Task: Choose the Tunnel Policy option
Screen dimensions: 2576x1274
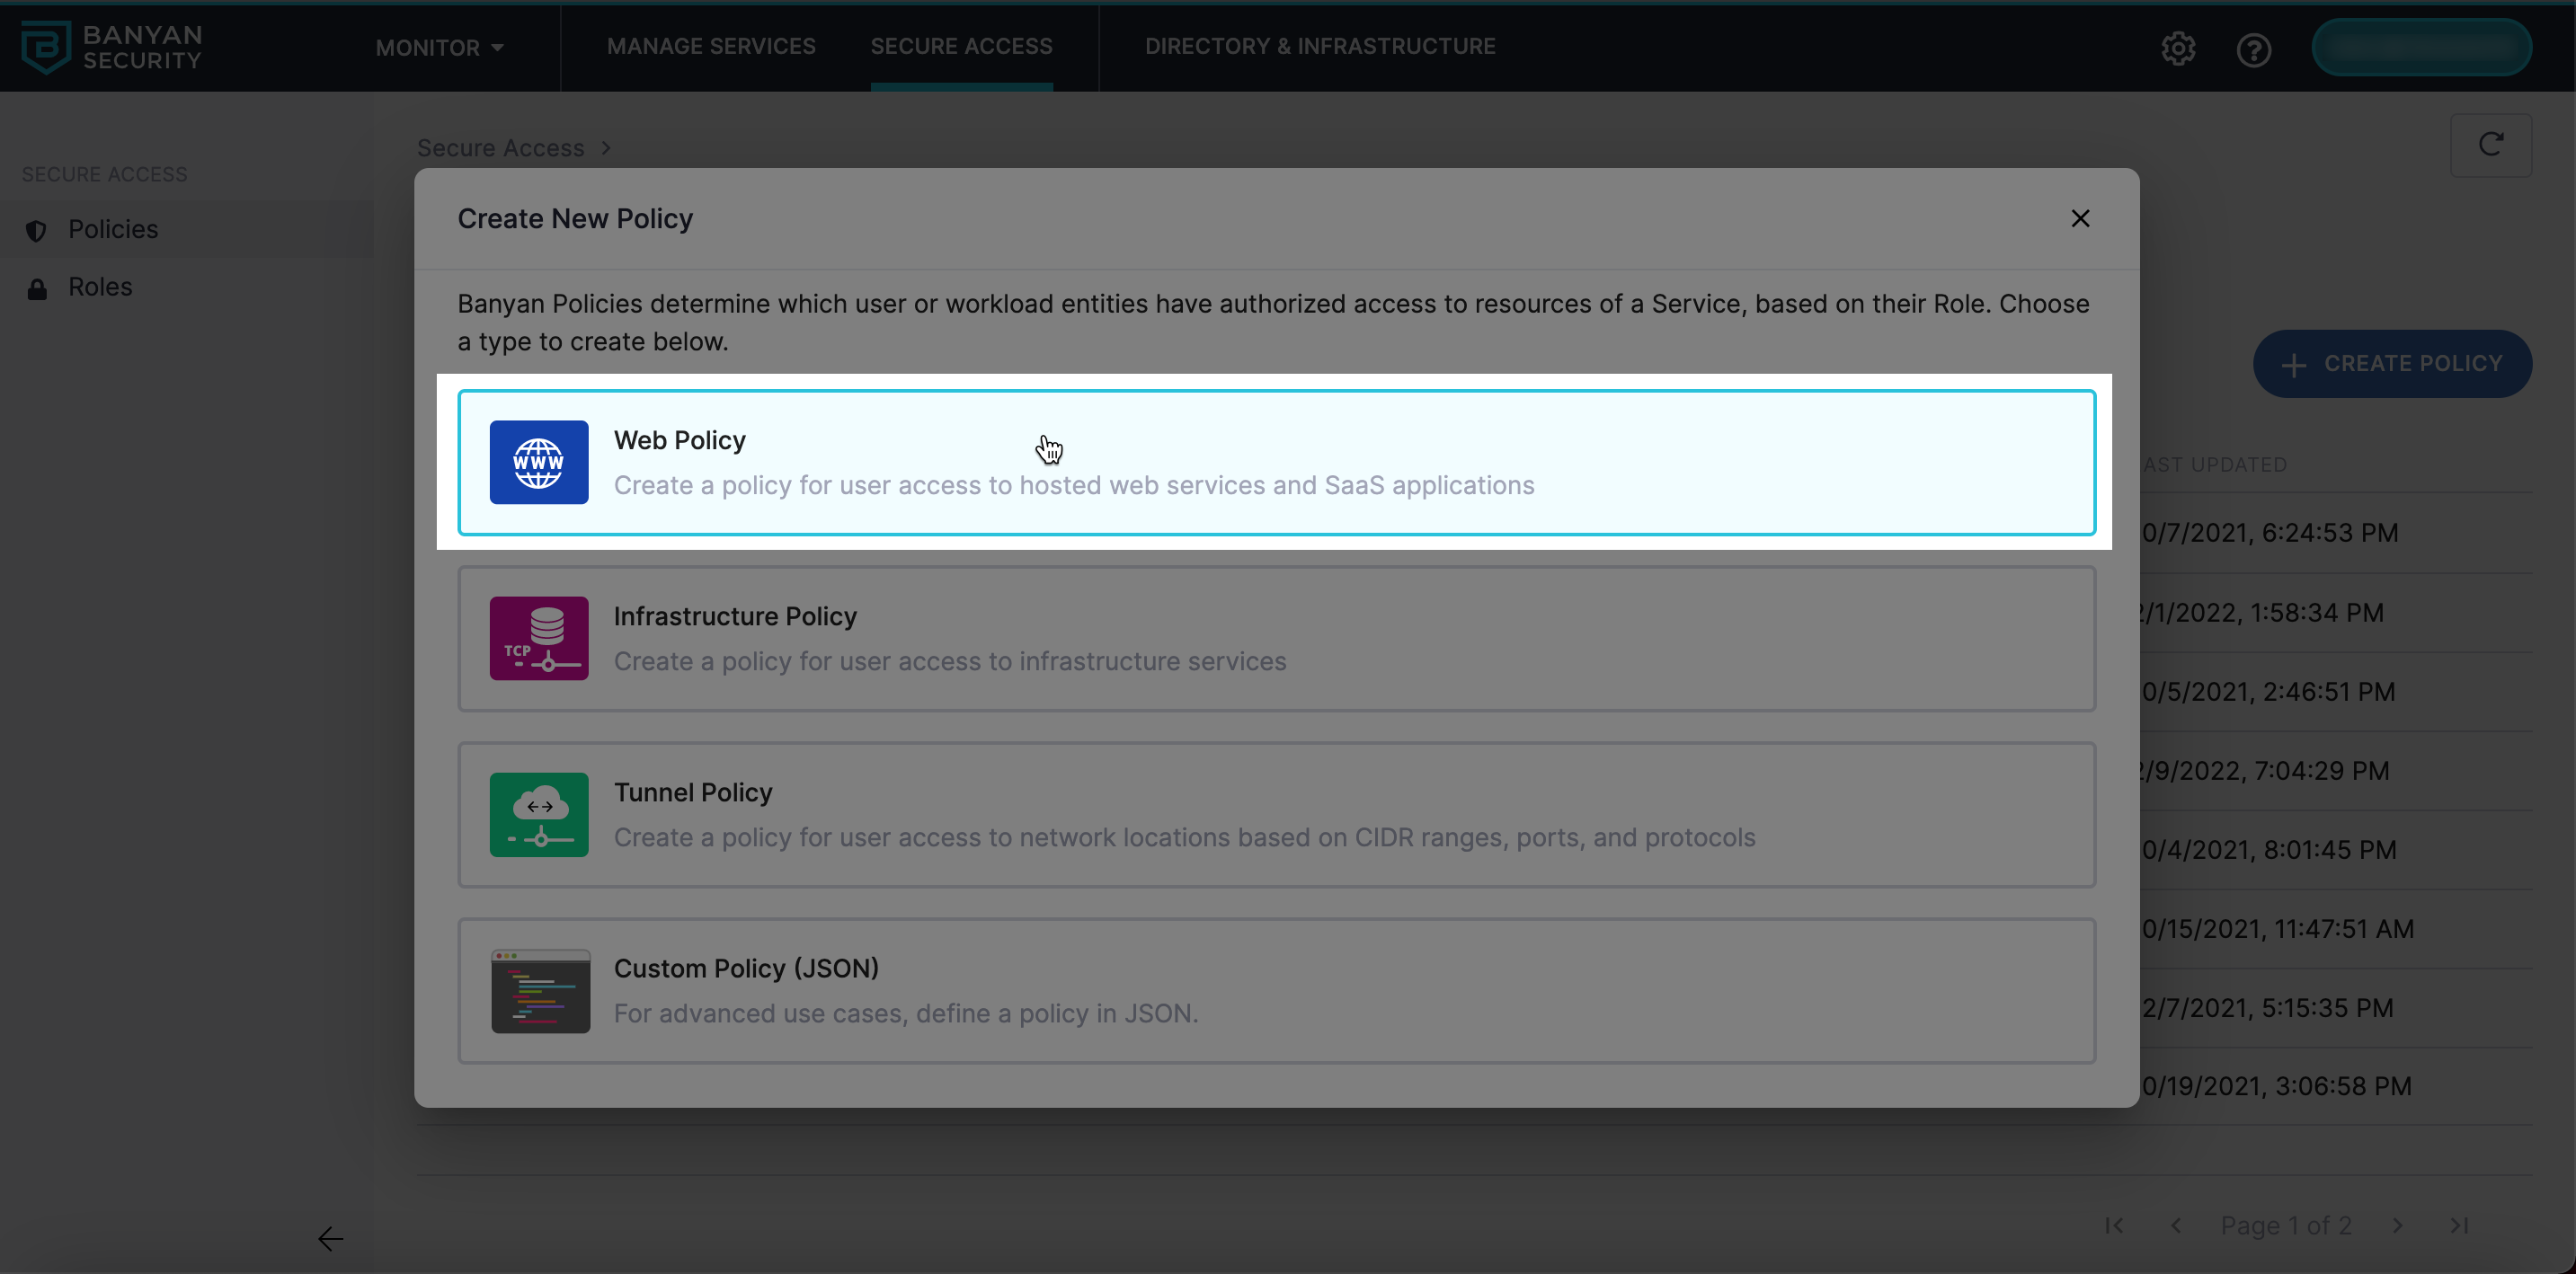Action: pyautogui.click(x=1276, y=813)
